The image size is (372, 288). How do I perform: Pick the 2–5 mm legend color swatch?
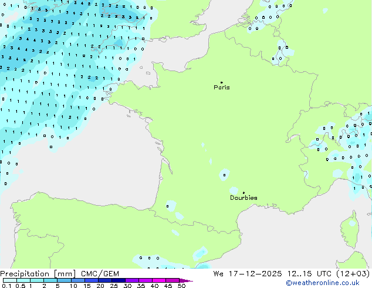pyautogui.click(x=50, y=280)
